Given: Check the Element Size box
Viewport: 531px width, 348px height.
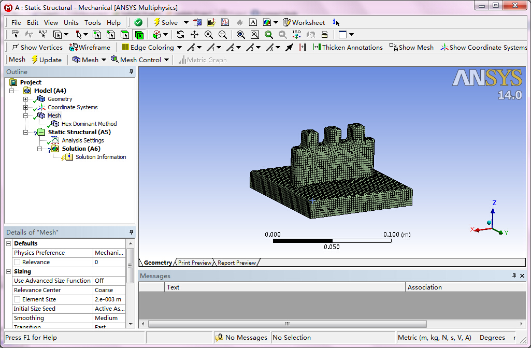Looking at the screenshot, I should (16, 299).
